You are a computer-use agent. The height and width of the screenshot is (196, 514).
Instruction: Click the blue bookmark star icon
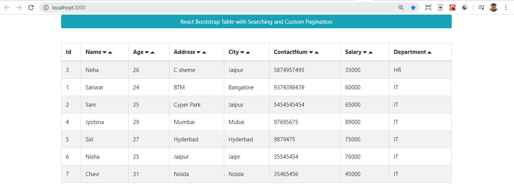click(x=413, y=8)
